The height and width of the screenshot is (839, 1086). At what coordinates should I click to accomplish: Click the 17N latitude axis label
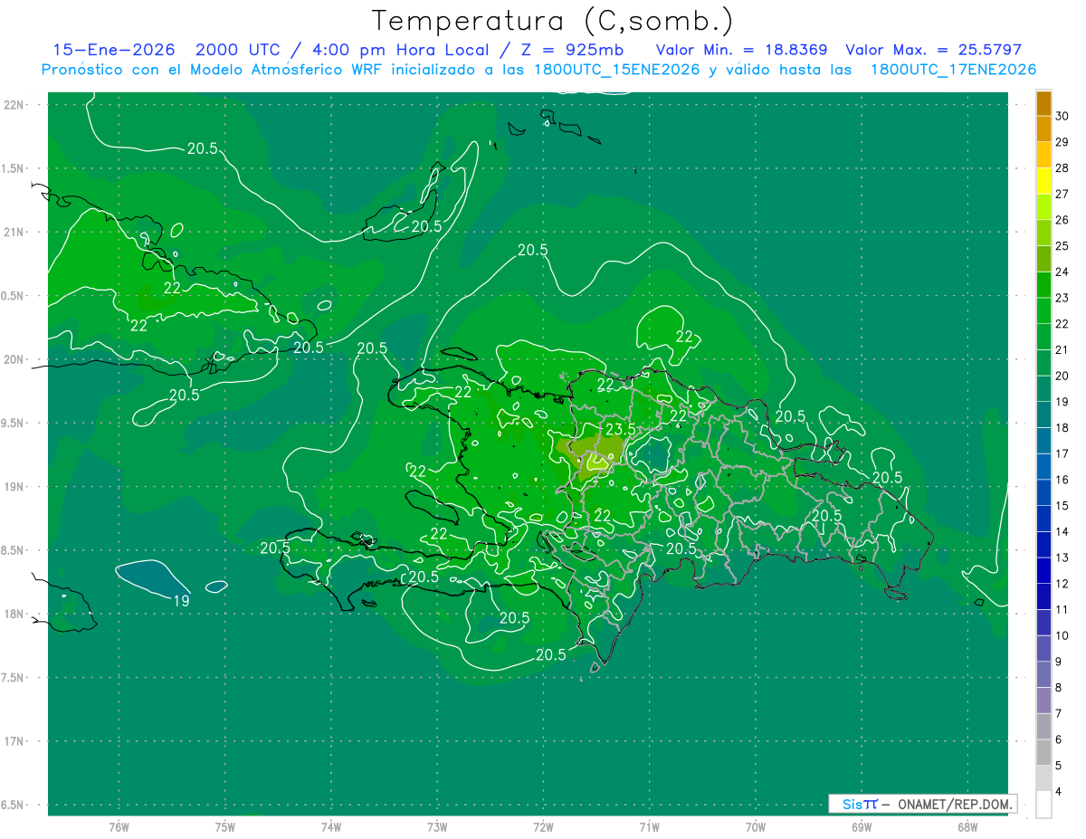click(x=15, y=741)
